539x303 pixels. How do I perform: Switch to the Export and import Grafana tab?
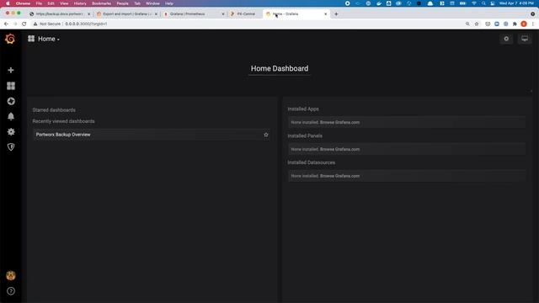(x=127, y=14)
